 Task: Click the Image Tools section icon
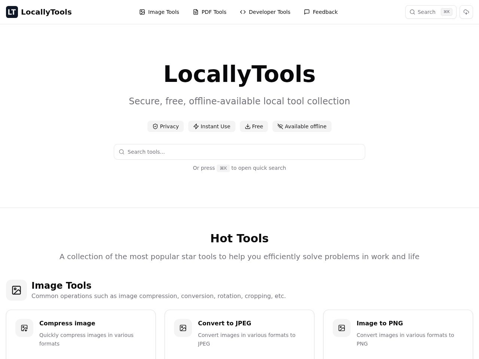[x=16, y=290]
